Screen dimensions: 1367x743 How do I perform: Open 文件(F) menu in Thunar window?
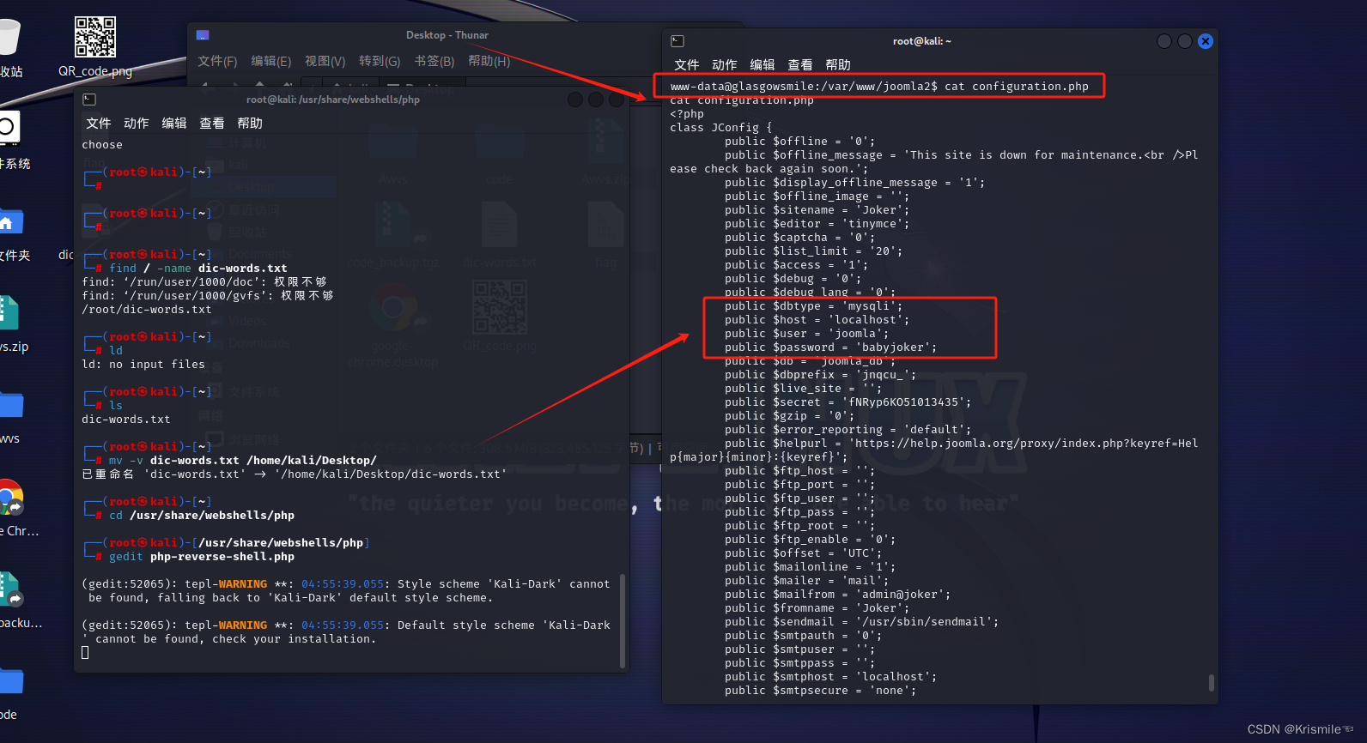(x=217, y=61)
